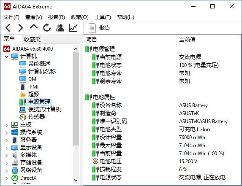Open the 帮助(H) menu
This screenshot has width=242, height=186.
click(x=125, y=17)
